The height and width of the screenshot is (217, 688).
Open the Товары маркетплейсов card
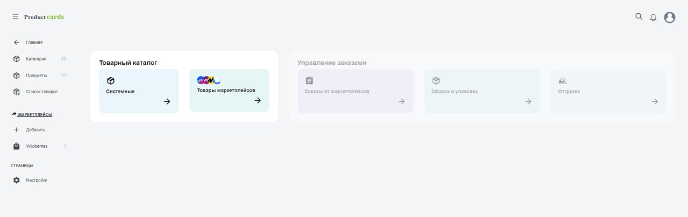pyautogui.click(x=229, y=91)
